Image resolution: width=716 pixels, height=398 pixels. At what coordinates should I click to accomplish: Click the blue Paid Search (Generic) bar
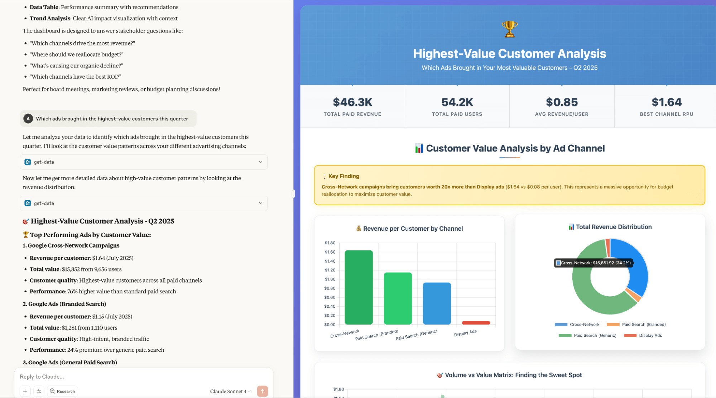pos(437,303)
